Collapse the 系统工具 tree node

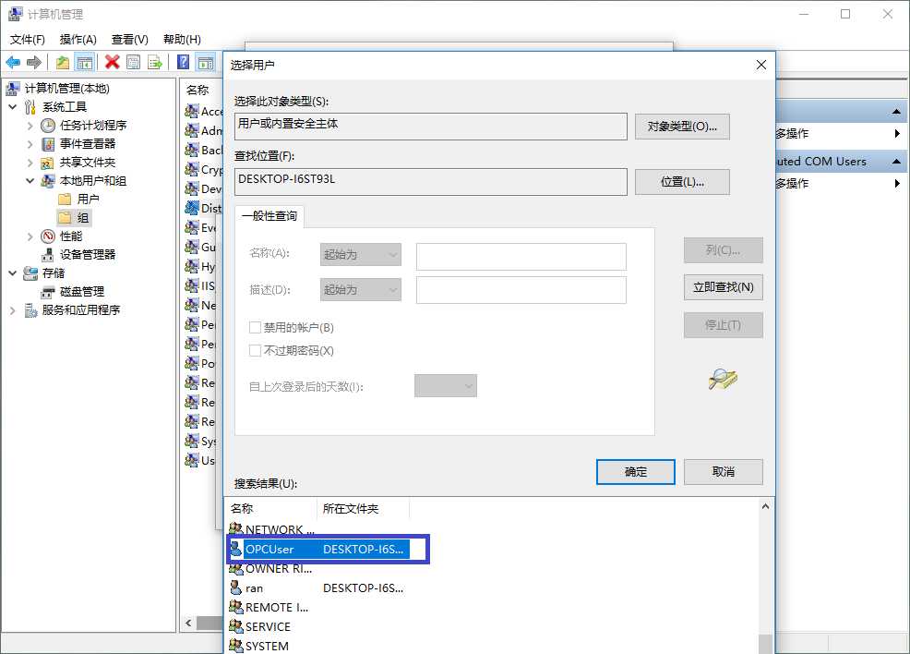[x=13, y=107]
